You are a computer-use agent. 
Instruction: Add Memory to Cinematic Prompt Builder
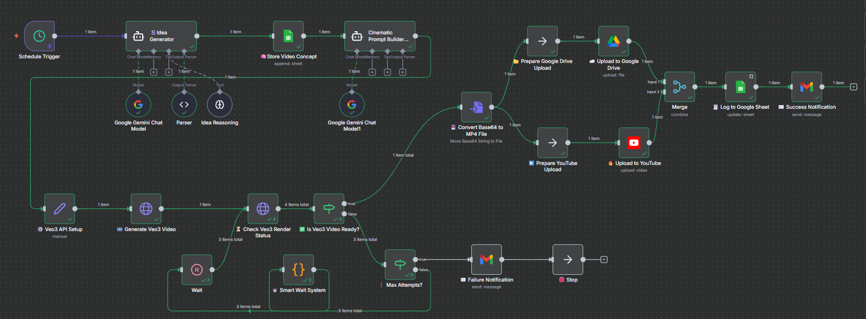(x=372, y=72)
